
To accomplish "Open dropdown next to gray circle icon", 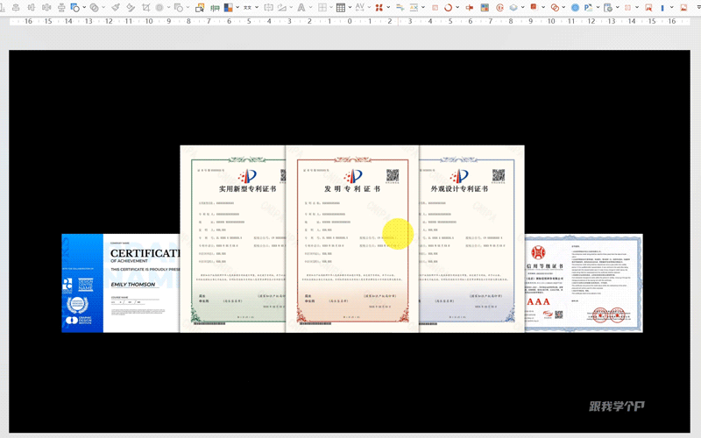I will pyautogui.click(x=168, y=7).
